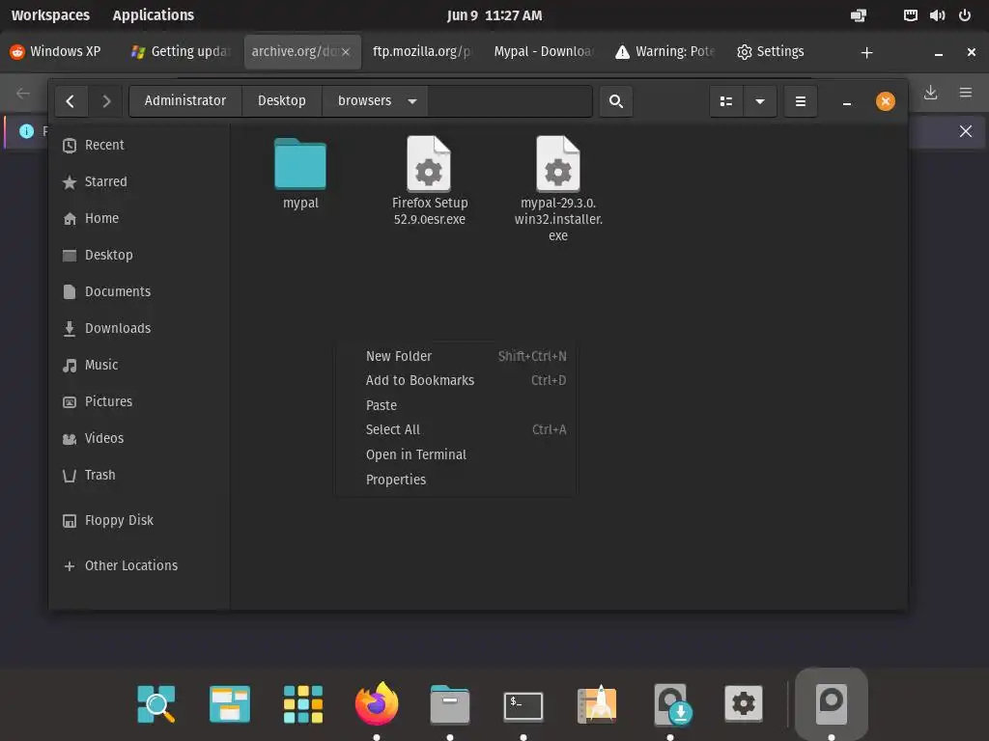Open Pictures in the sidebar
Viewport: 989px width, 741px height.
point(139,401)
